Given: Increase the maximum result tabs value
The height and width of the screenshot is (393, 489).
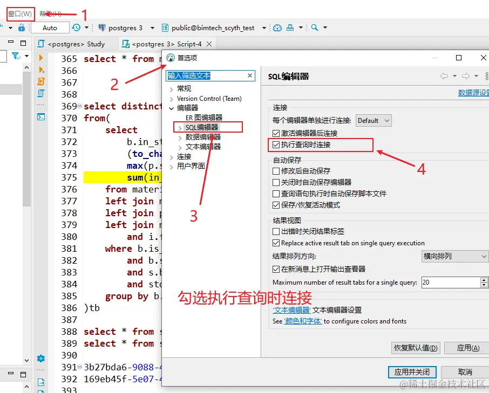Looking at the screenshot, I should [484, 280].
